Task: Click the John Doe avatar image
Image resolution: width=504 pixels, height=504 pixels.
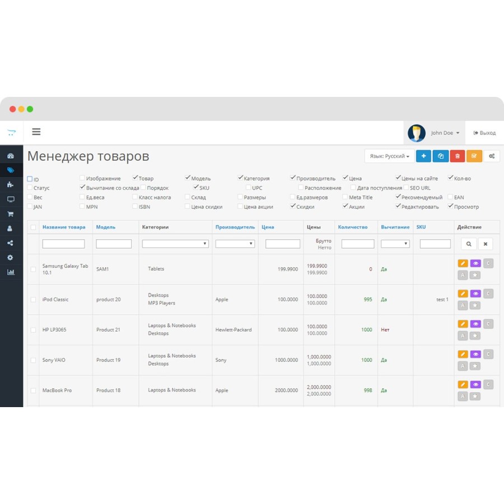Action: (x=417, y=133)
